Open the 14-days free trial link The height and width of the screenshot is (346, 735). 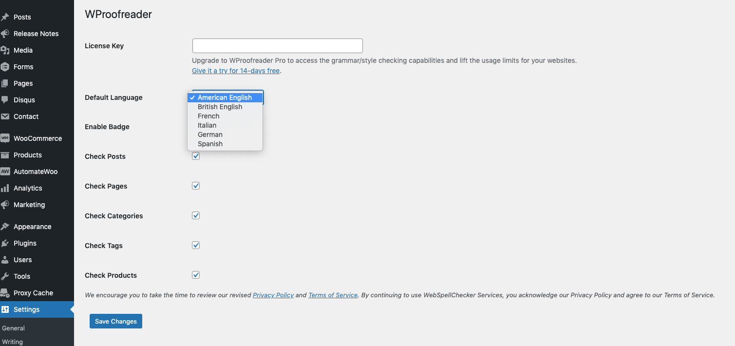pos(236,71)
